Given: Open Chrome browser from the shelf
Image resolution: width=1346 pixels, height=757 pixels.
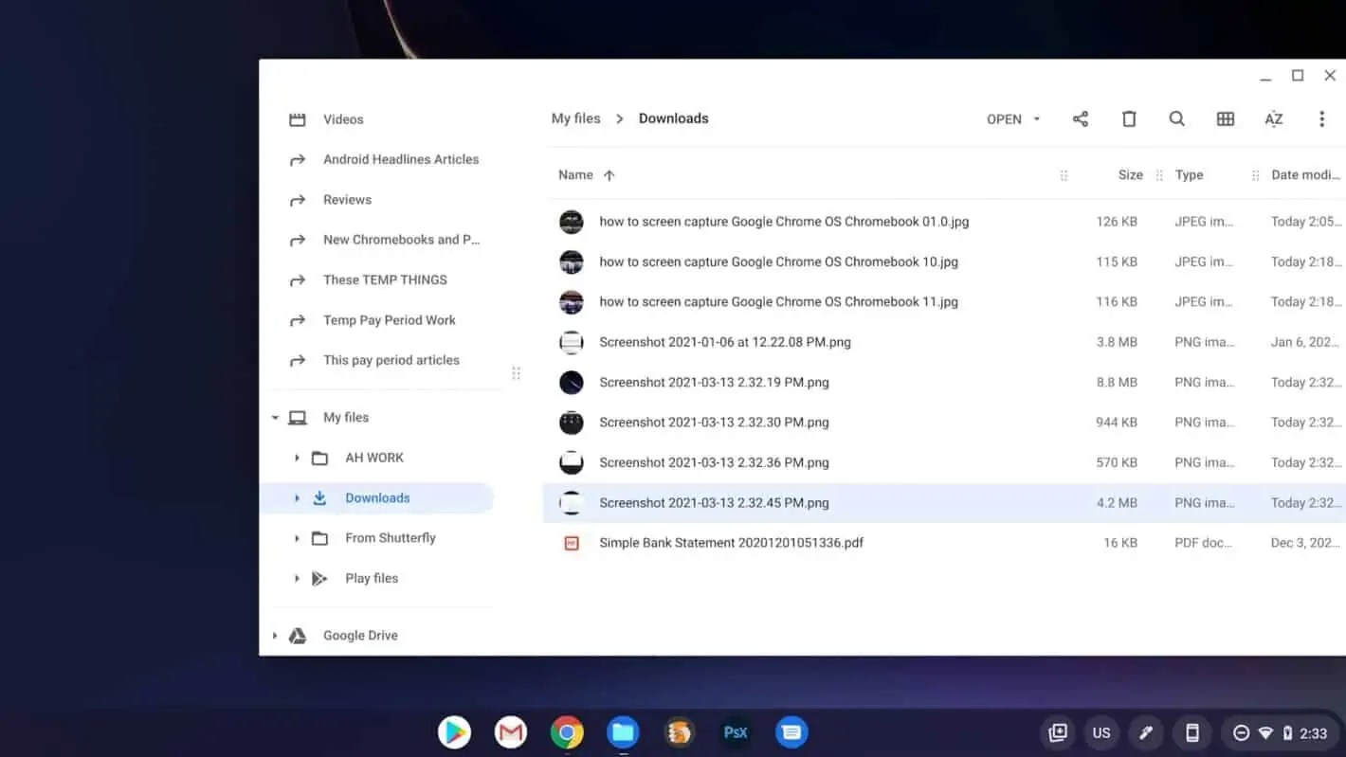Looking at the screenshot, I should [566, 732].
